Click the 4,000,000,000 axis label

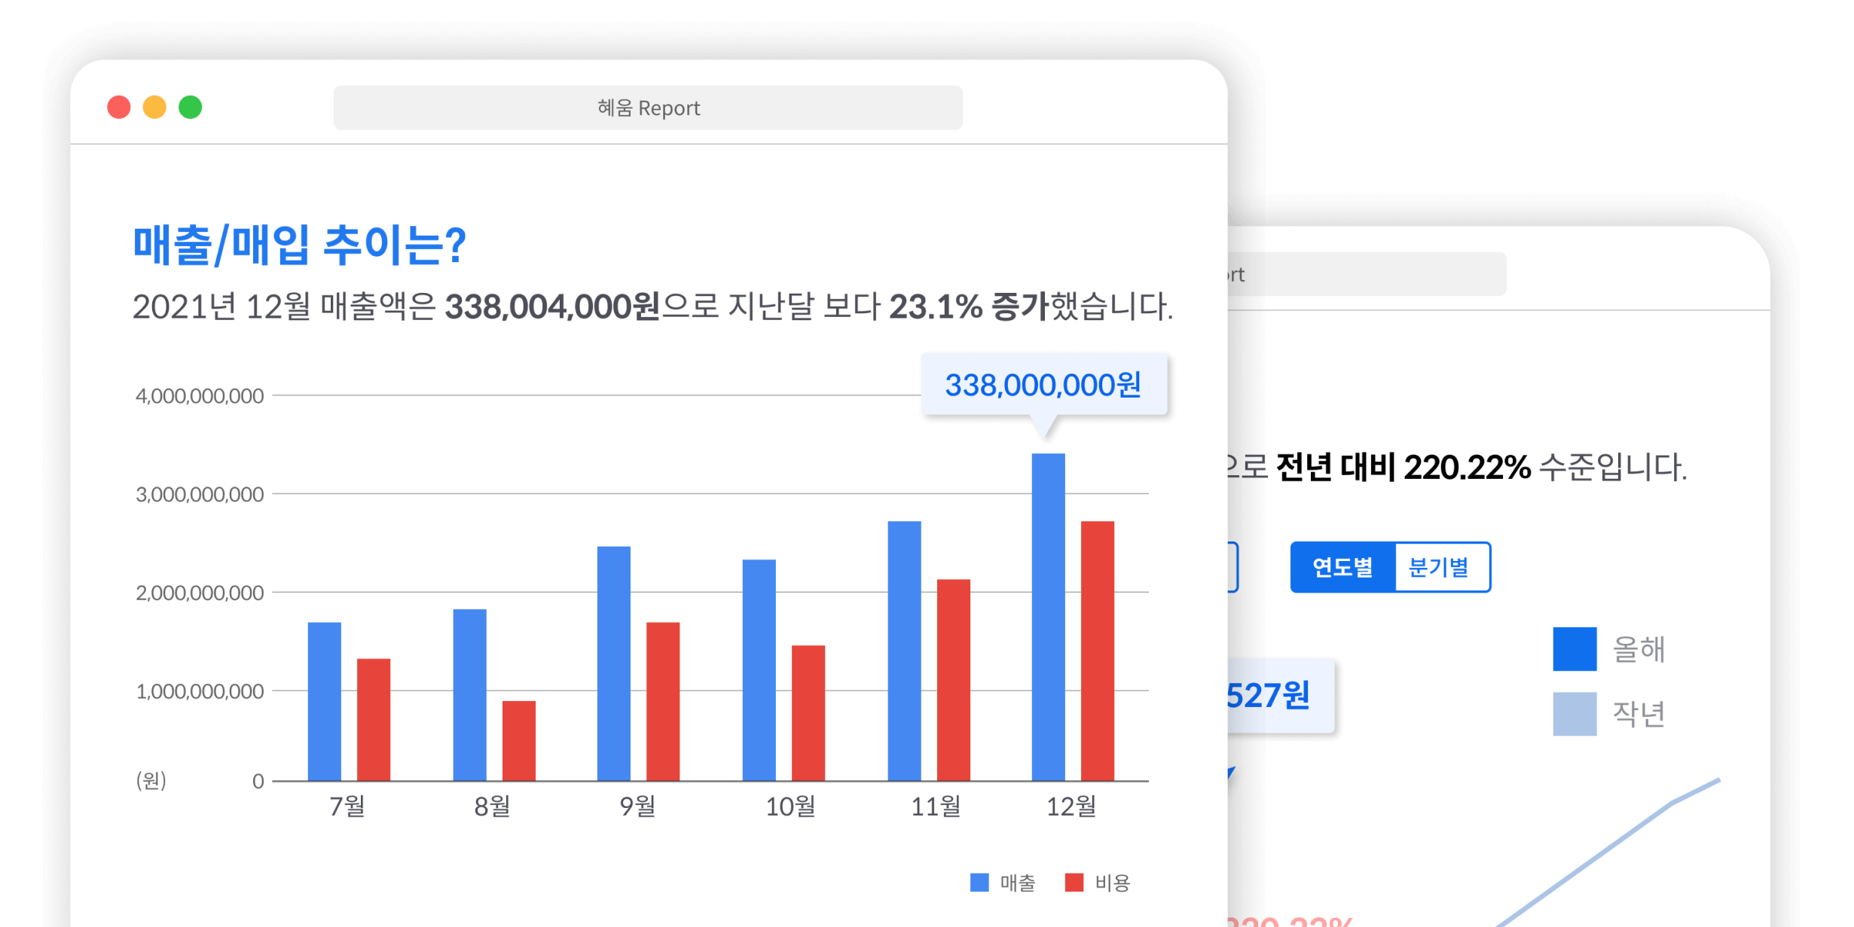tap(200, 396)
